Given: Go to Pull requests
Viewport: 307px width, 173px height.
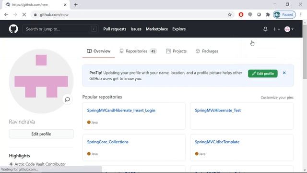Looking at the screenshot, I should pos(115,29).
